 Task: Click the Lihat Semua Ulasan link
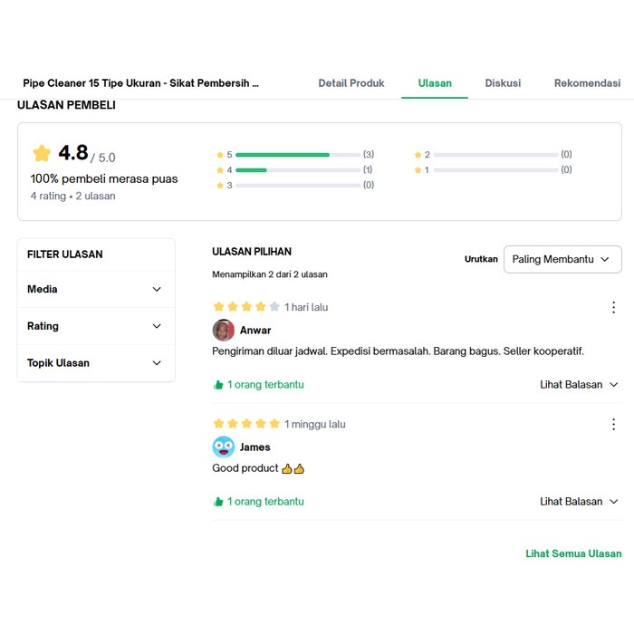pos(573,553)
